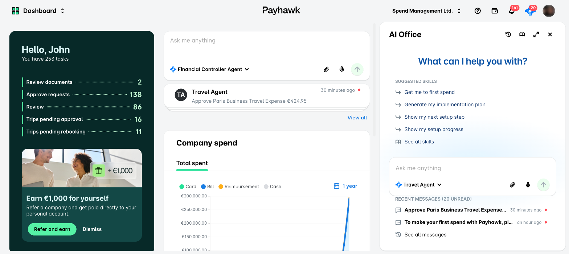569x254 pixels.
Task: Open Travel Agent Paris expense notification card
Action: pyautogui.click(x=267, y=96)
